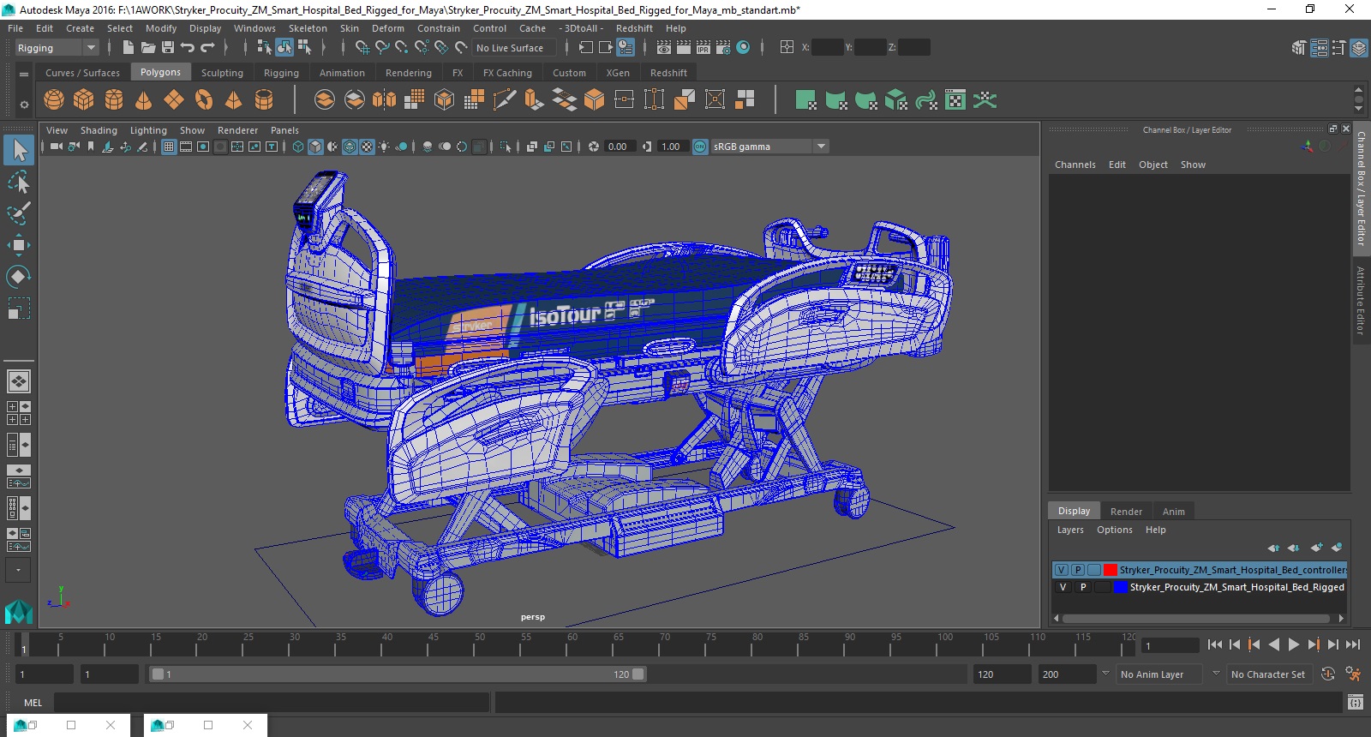Create a polygon cube from shelf

pyautogui.click(x=84, y=100)
